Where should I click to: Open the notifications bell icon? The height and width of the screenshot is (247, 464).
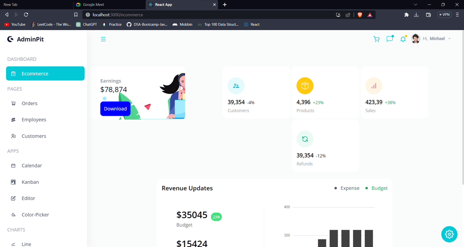[x=403, y=39]
